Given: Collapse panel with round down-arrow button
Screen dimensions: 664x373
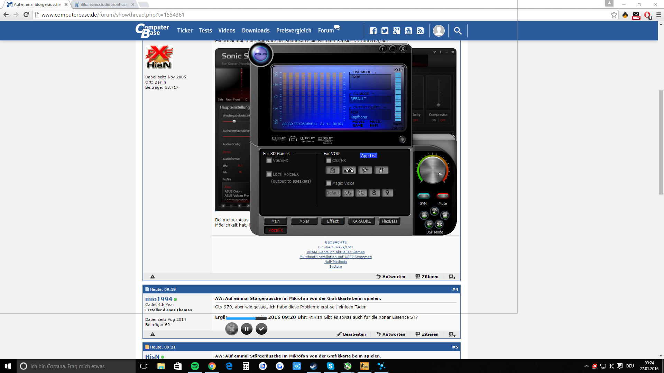Looking at the screenshot, I should [x=402, y=140].
